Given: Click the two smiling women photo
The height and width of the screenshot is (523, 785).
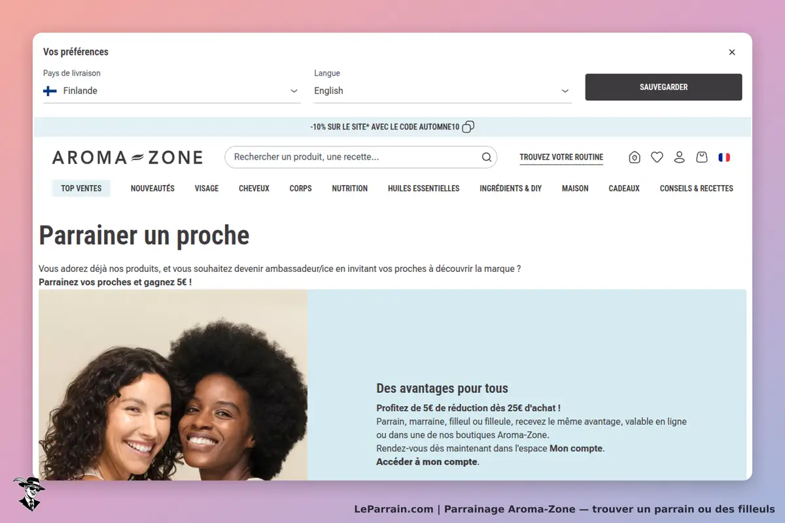Looking at the screenshot, I should [x=173, y=385].
